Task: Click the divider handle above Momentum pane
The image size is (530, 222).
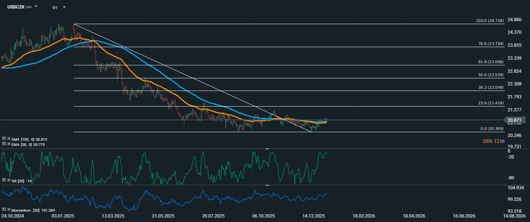Action: (x=267, y=185)
